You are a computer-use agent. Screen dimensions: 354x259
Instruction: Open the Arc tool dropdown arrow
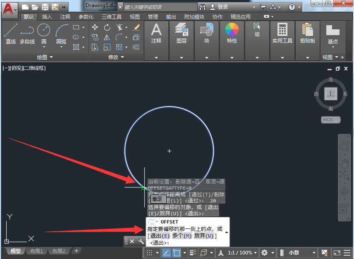tap(61, 47)
